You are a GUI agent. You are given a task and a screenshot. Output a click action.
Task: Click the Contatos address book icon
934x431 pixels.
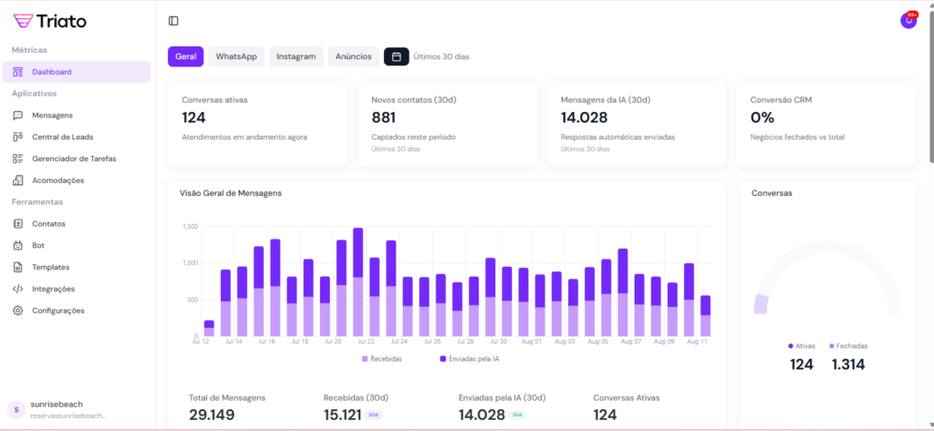click(x=18, y=224)
